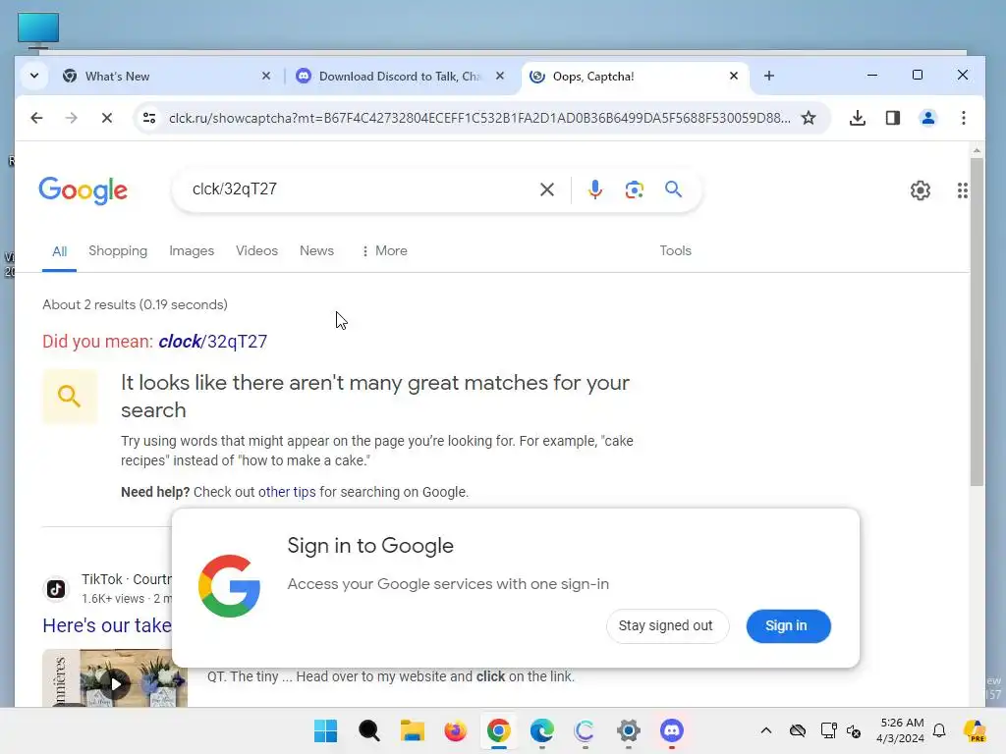
Task: Click the URL address bar
Action: 478,118
